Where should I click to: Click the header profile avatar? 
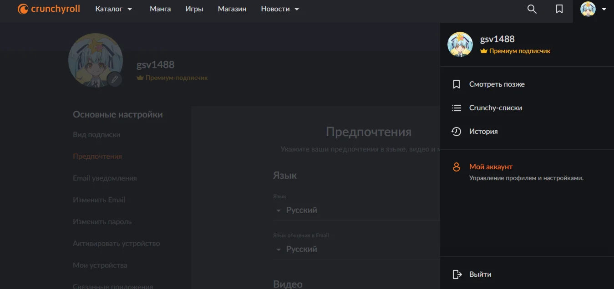click(588, 9)
